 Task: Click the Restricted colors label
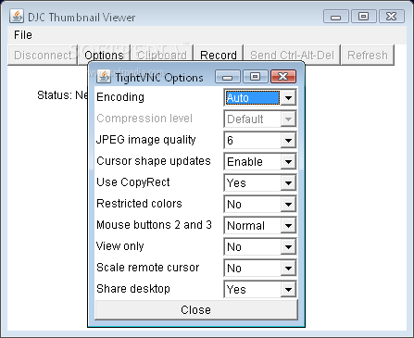[x=139, y=204]
